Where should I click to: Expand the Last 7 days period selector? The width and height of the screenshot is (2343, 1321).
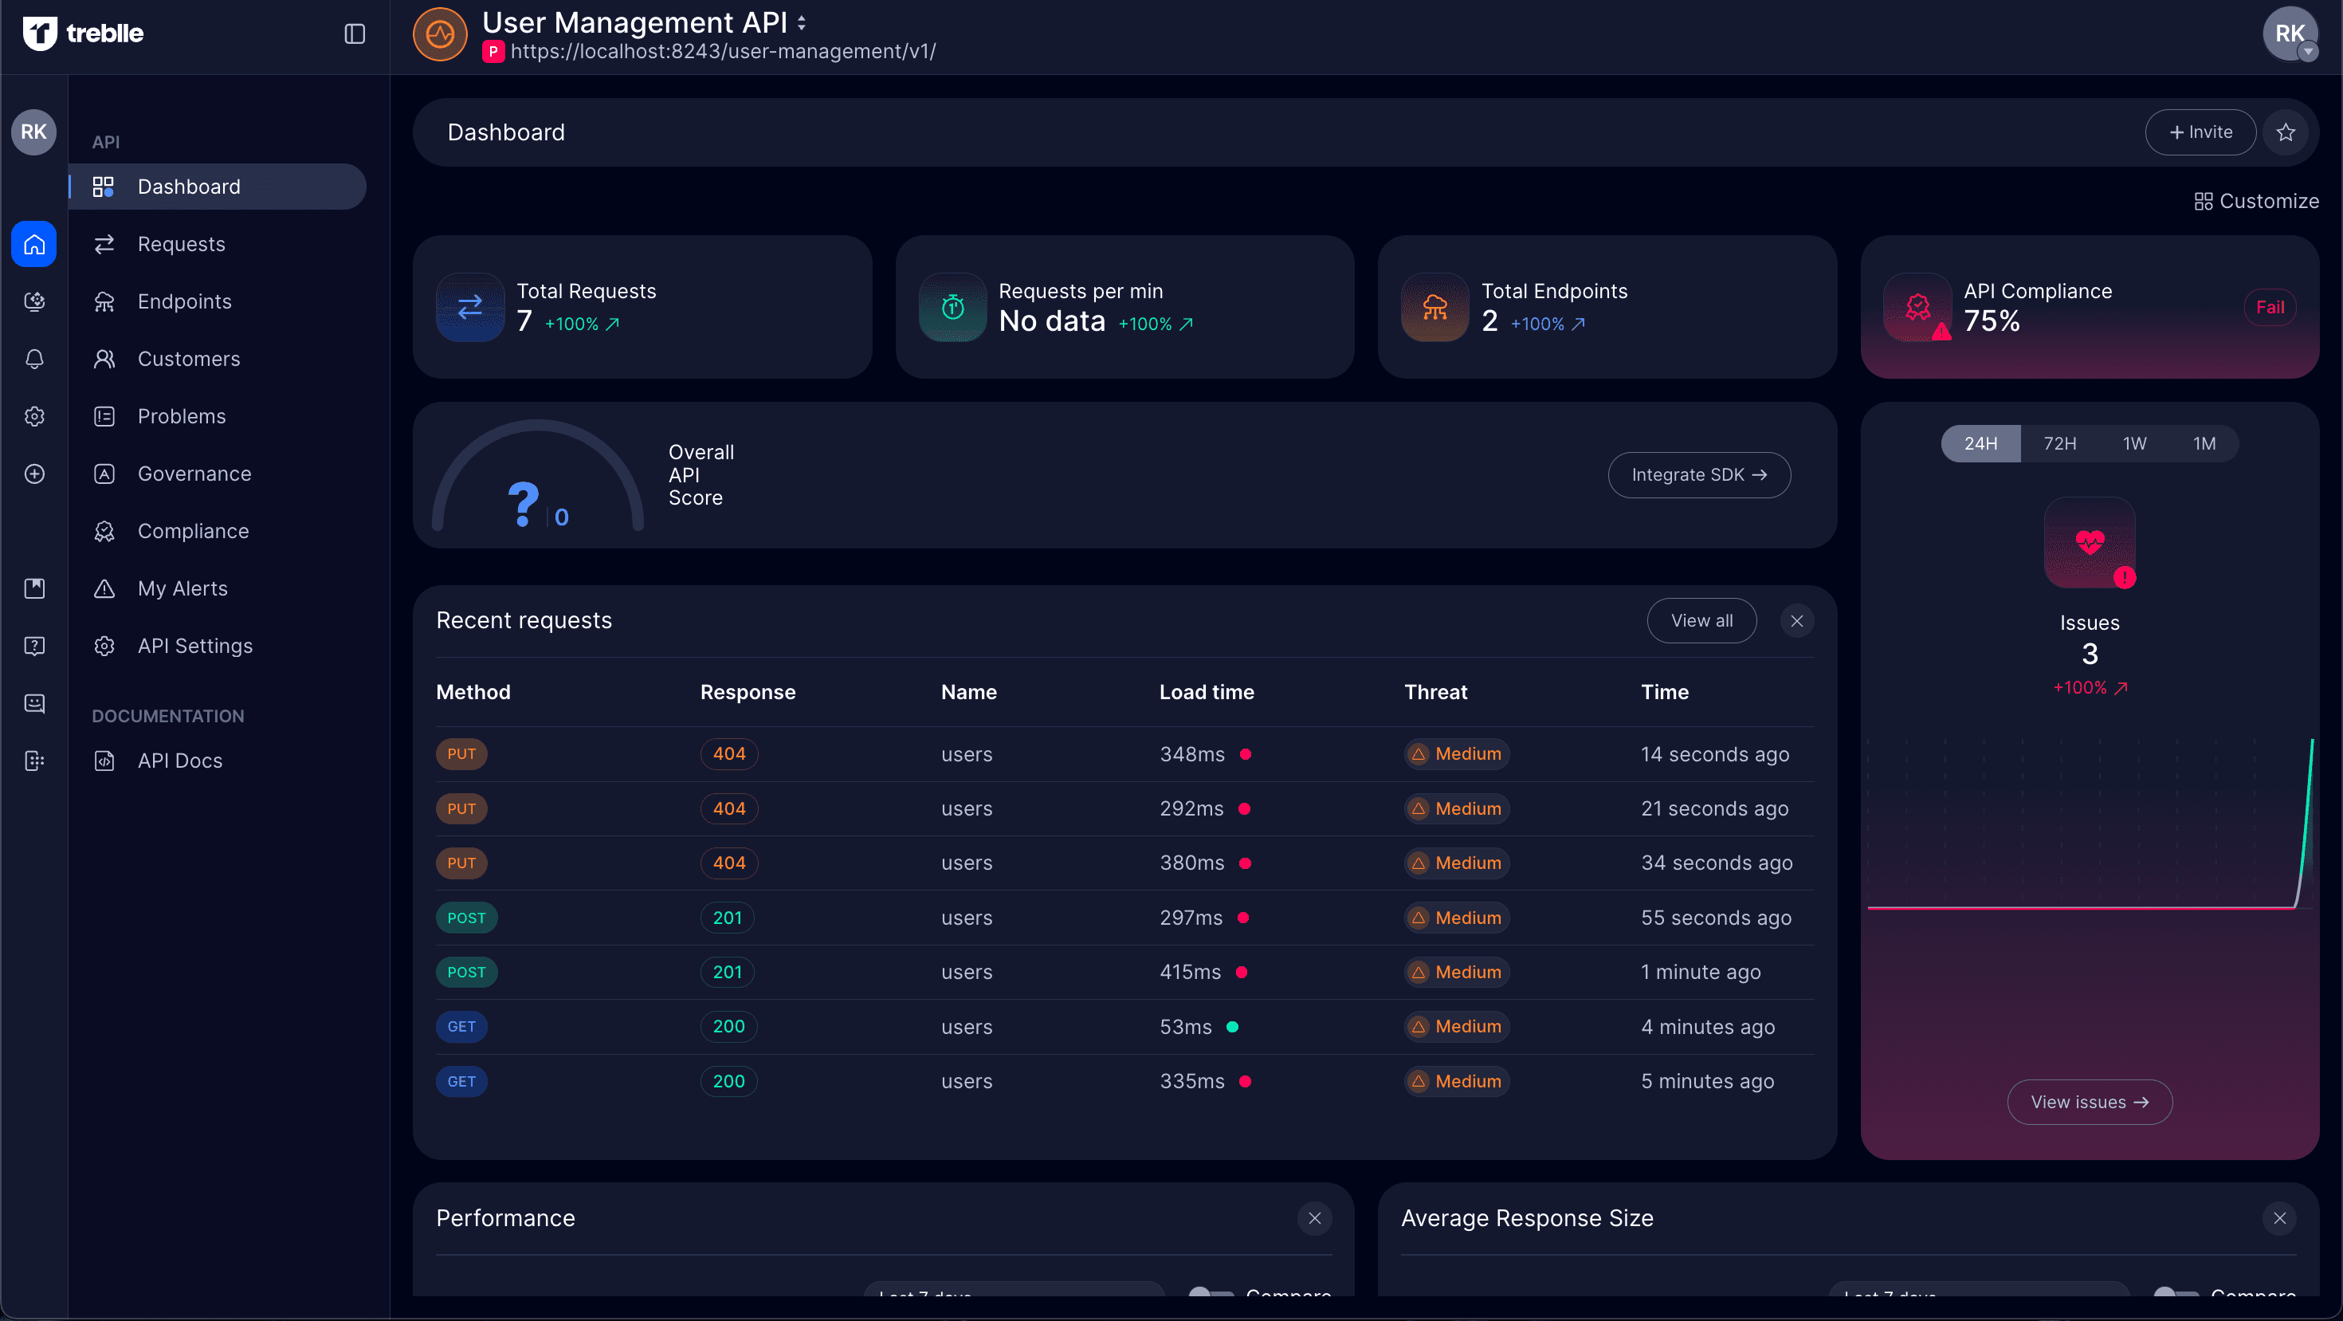click(x=1015, y=1295)
